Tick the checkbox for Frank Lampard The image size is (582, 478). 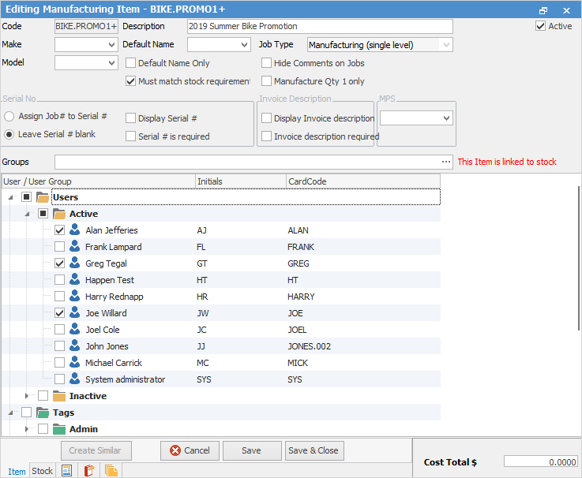pyautogui.click(x=59, y=247)
